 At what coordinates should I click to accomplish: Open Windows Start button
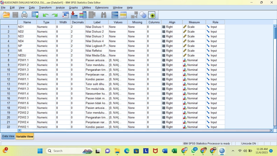[x=40, y=151]
